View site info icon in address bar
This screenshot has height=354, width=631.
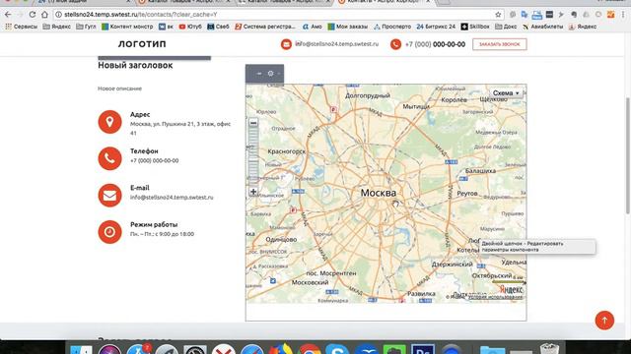tap(59, 15)
